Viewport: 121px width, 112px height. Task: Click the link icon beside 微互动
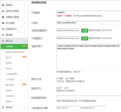3,41
